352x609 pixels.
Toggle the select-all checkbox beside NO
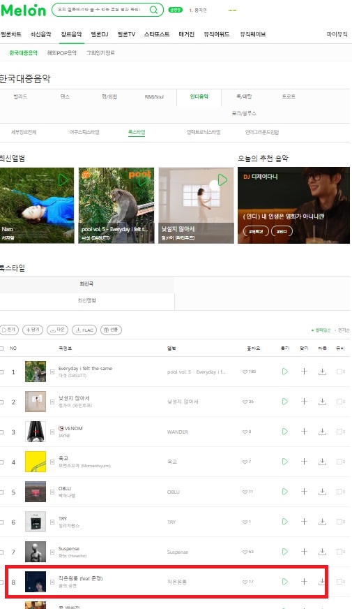click(1, 348)
